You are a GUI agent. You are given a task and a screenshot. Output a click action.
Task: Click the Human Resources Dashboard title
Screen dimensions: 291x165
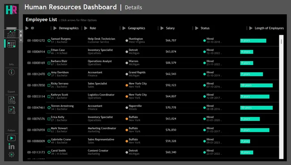[x=71, y=7]
